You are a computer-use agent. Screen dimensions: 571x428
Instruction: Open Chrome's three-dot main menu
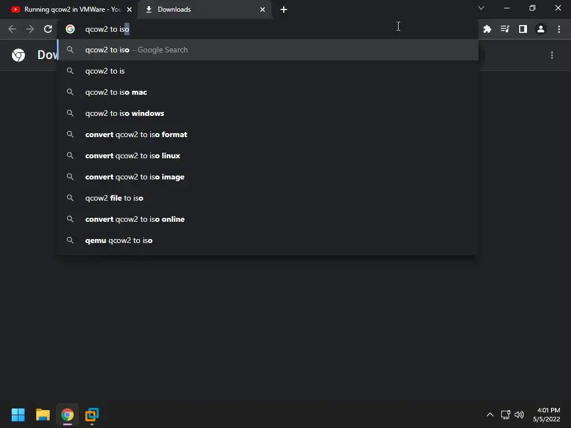point(559,29)
